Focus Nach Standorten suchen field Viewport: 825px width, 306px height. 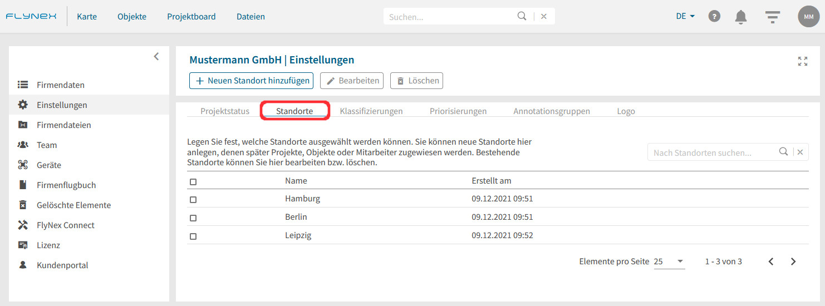(713, 152)
